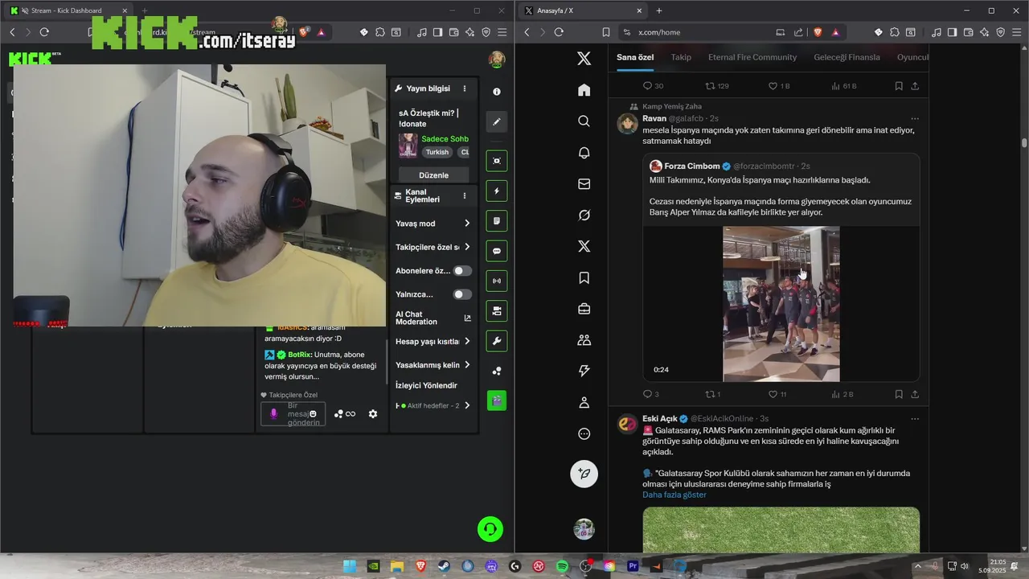Screen dimensions: 1029x579
Task: Click the Düzenle button
Action: pyautogui.click(x=434, y=175)
